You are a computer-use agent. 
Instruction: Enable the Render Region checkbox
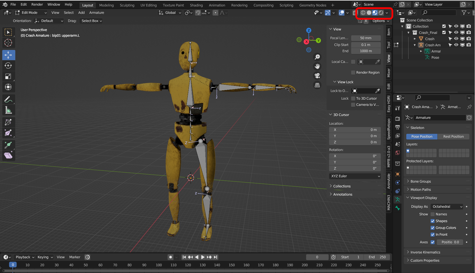click(x=353, y=73)
